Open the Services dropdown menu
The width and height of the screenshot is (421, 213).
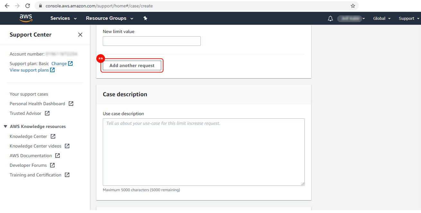point(63,18)
